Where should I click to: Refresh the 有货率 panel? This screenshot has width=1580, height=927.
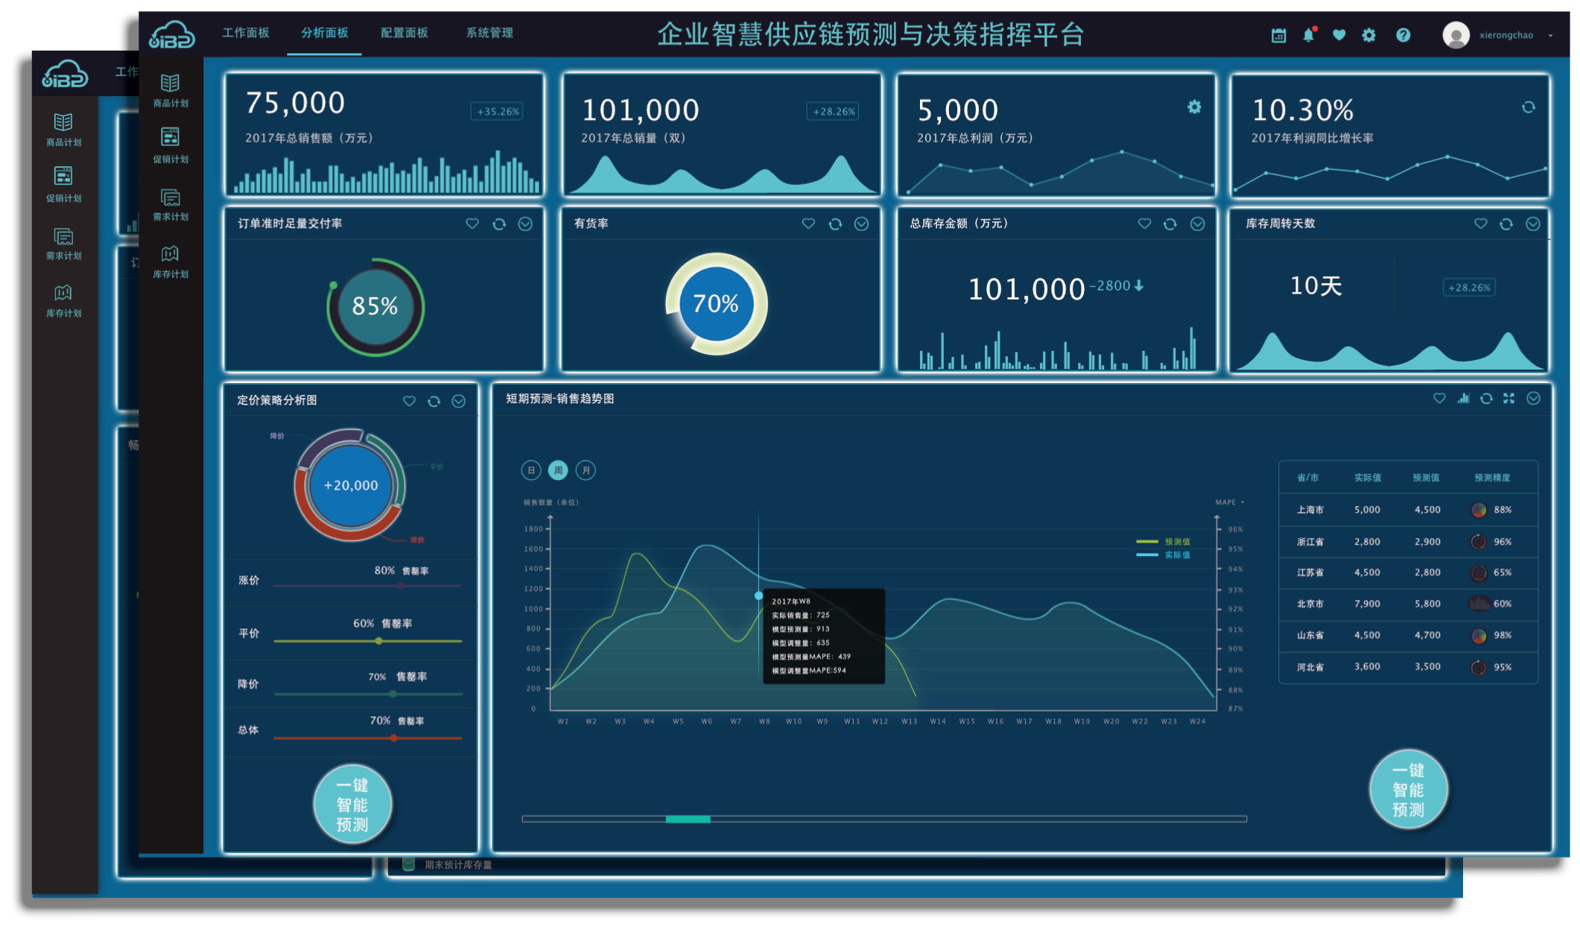[835, 224]
